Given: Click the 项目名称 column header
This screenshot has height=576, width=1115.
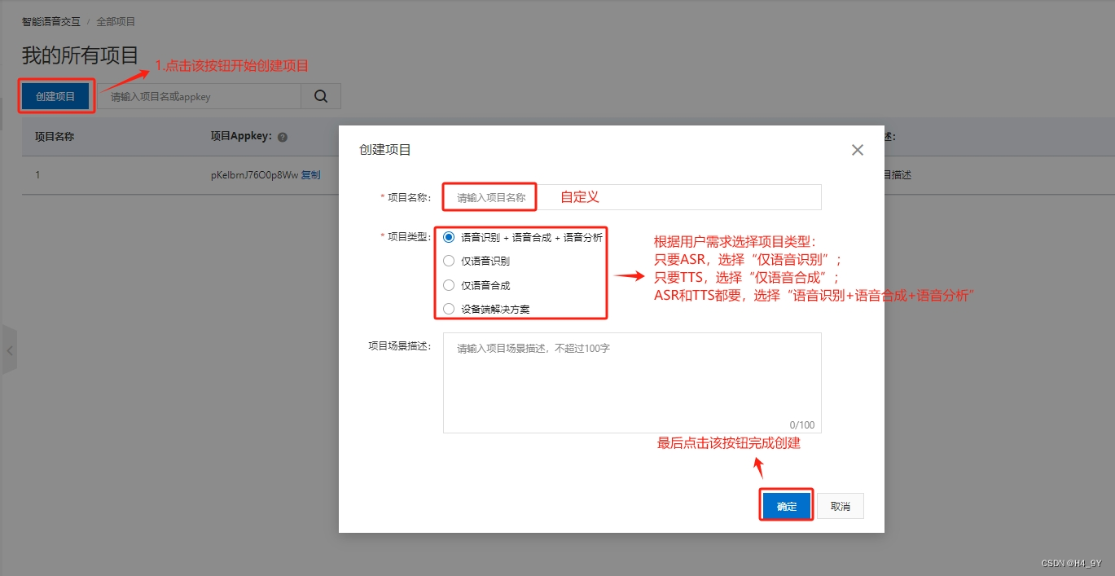Looking at the screenshot, I should pyautogui.click(x=54, y=136).
